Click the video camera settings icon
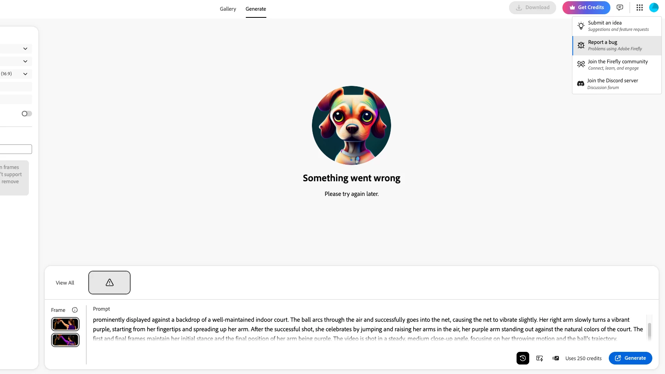The height and width of the screenshot is (374, 665). [x=556, y=358]
